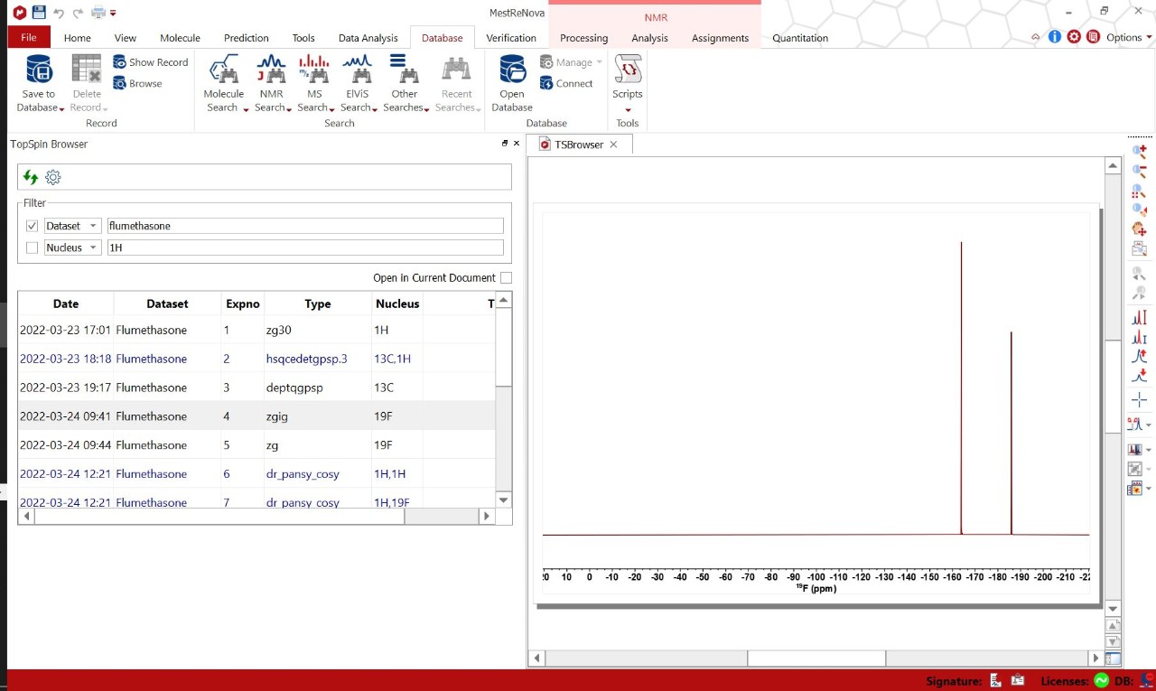Expand the Molecule Search dropdown arrow
The width and height of the screenshot is (1156, 691).
point(246,109)
